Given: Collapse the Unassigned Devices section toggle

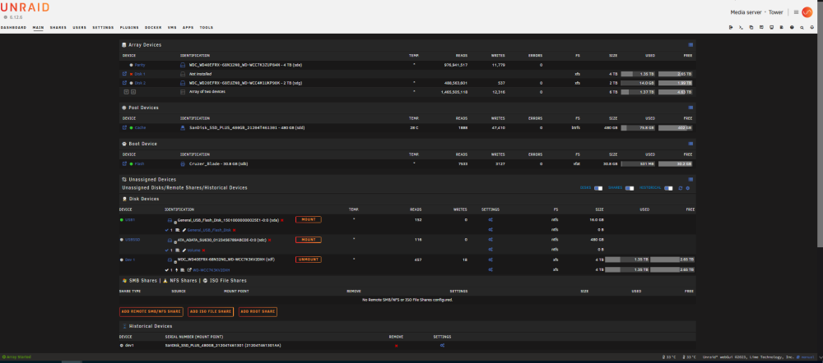Looking at the screenshot, I should pyautogui.click(x=690, y=179).
